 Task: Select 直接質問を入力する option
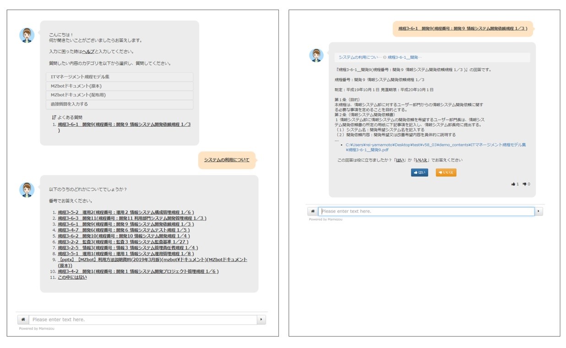[x=120, y=105]
